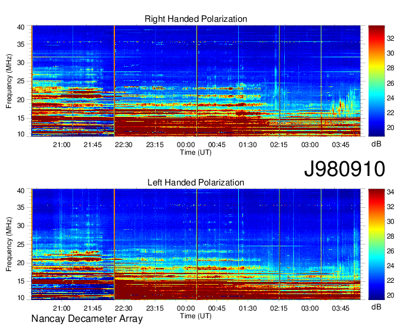Screen dimensions: 401x326
Task: Click the 34 value on bottom color bar
Action: pyautogui.click(x=390, y=192)
